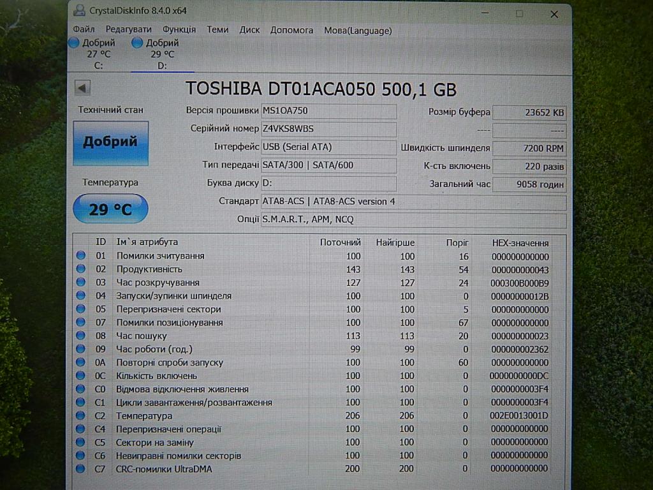Open the Допомога menu

point(291,30)
